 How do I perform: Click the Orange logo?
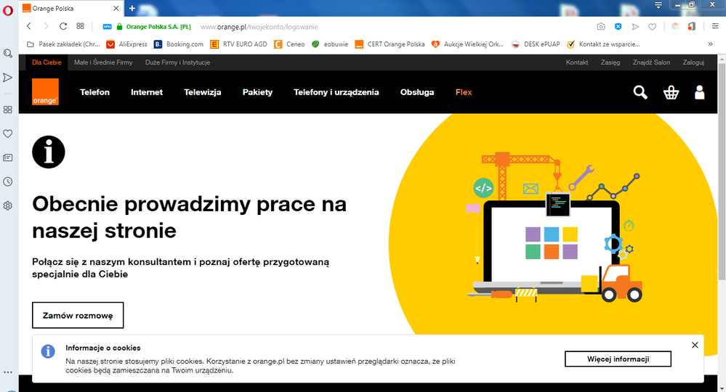click(45, 91)
